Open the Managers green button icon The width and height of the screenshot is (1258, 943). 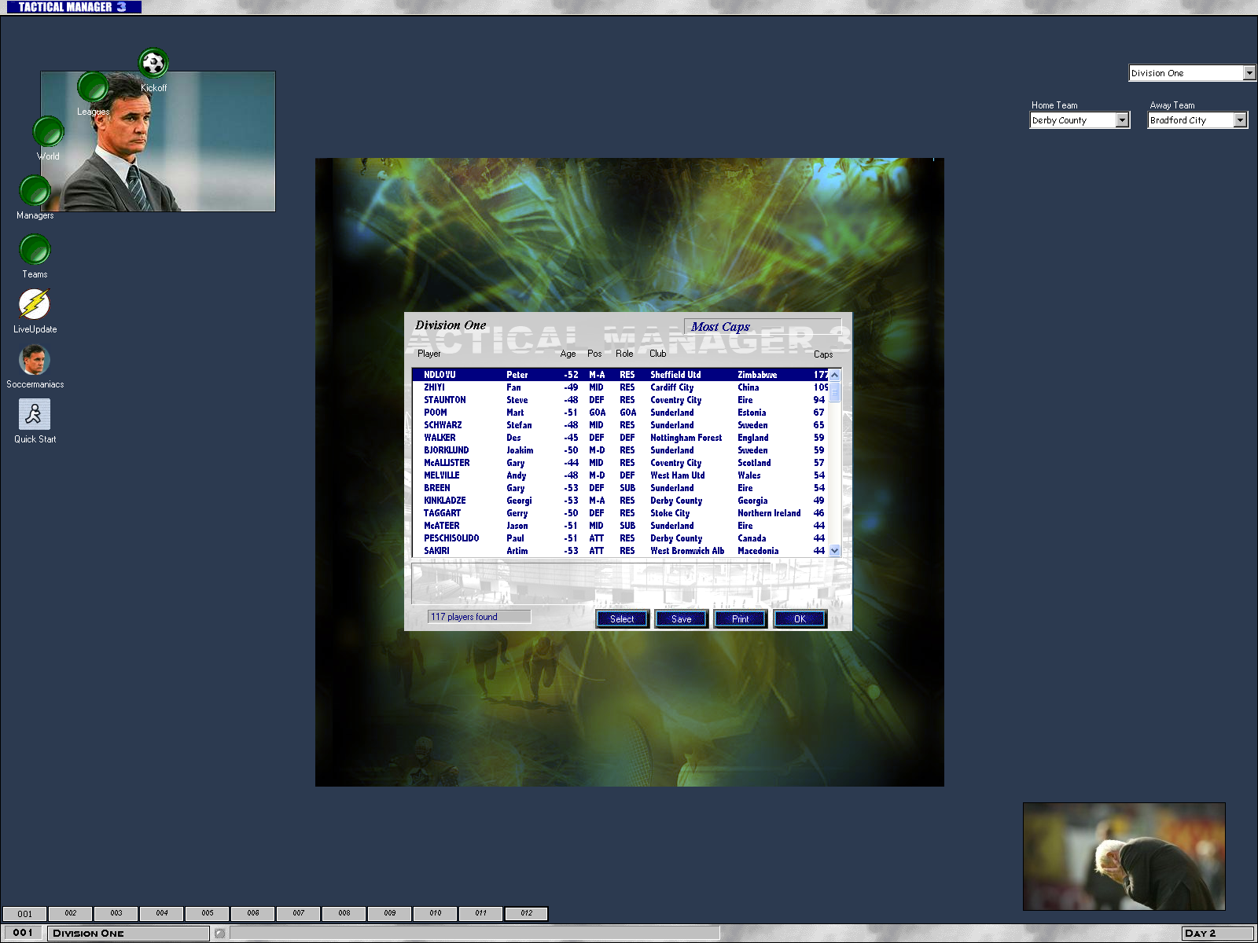click(35, 190)
